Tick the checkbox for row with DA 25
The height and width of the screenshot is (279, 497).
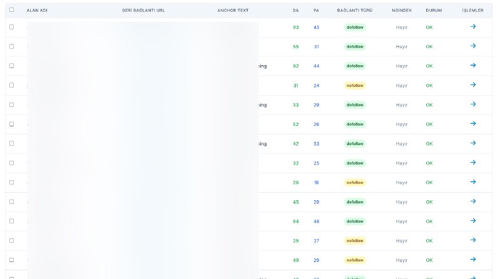(x=12, y=240)
